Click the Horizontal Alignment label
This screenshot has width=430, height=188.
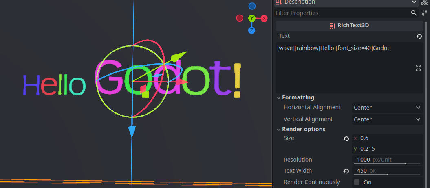pos(312,107)
